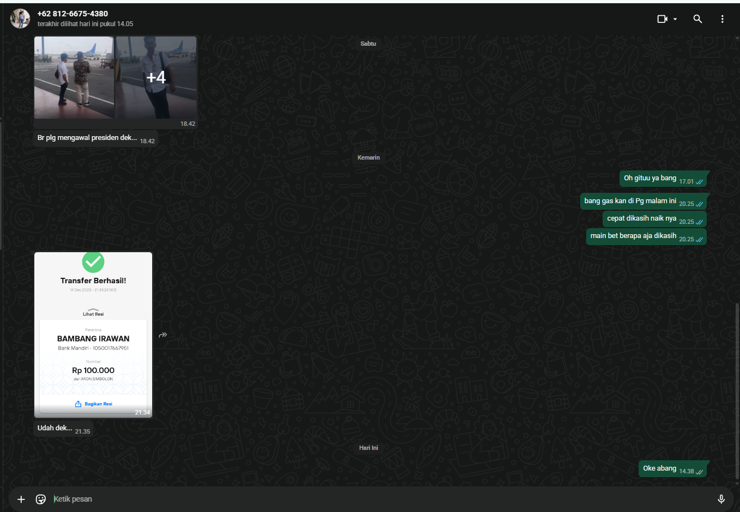Screen dimensions: 740x512
Task: Open the attach plus menu
Action: (21, 499)
